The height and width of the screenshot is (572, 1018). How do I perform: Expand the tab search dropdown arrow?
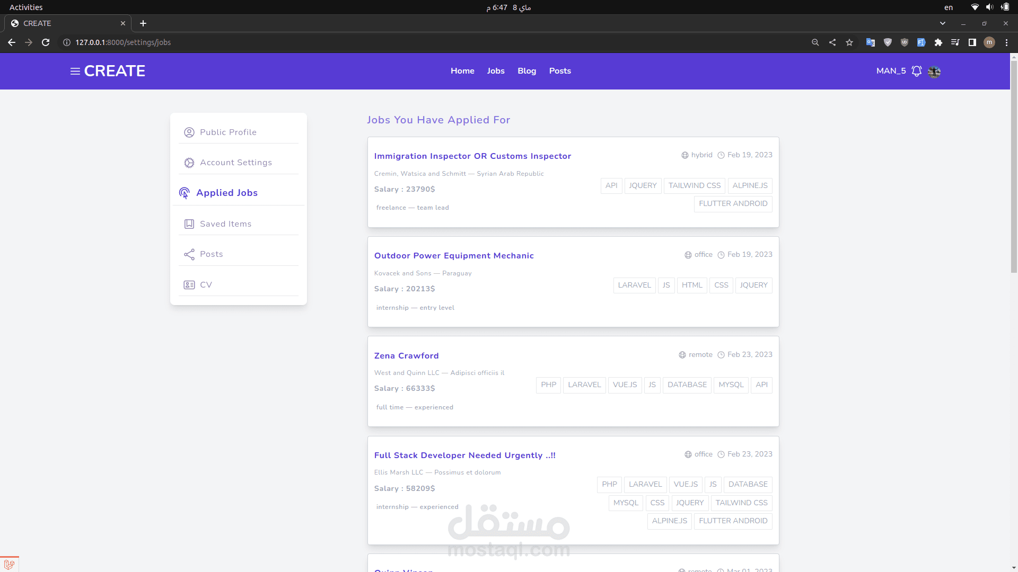click(x=942, y=23)
